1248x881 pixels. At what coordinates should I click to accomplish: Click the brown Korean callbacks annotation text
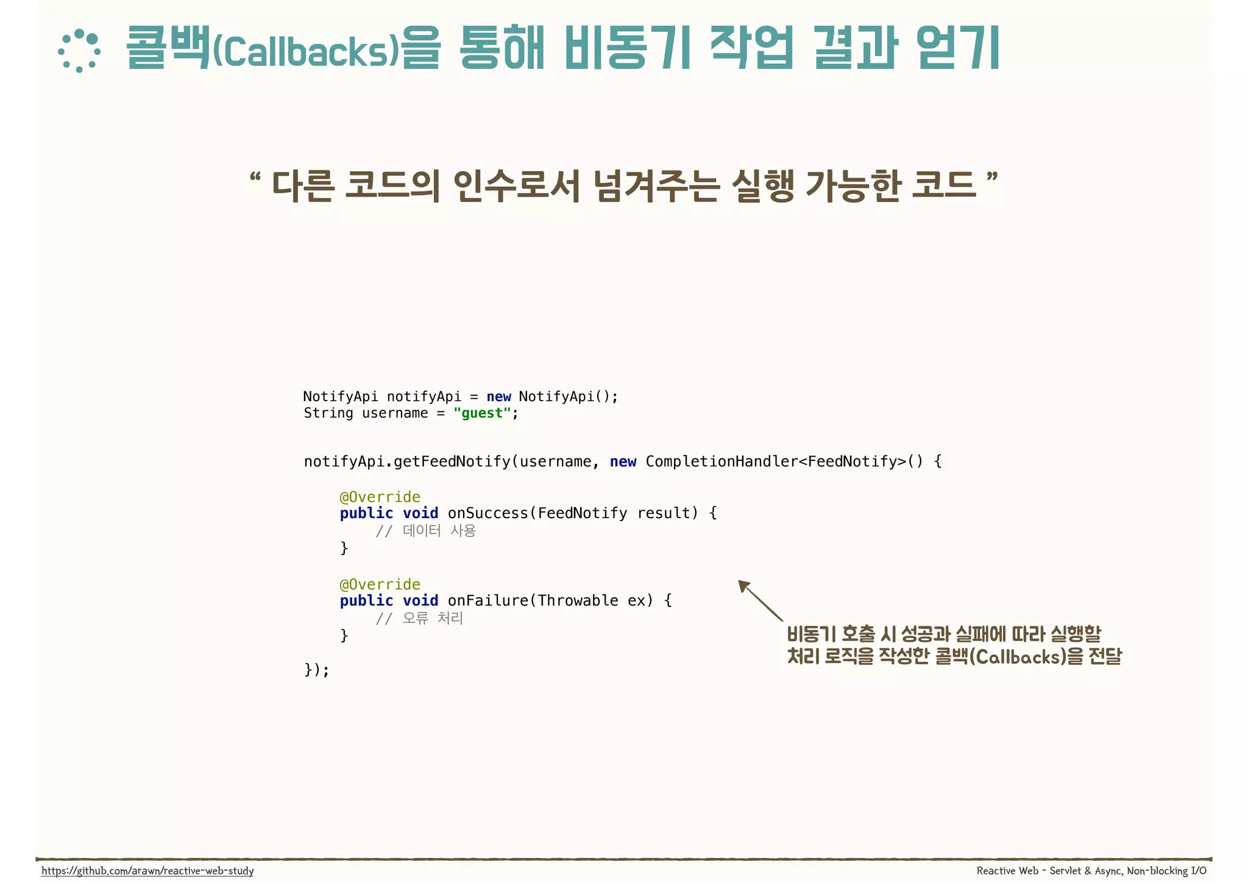[x=954, y=645]
